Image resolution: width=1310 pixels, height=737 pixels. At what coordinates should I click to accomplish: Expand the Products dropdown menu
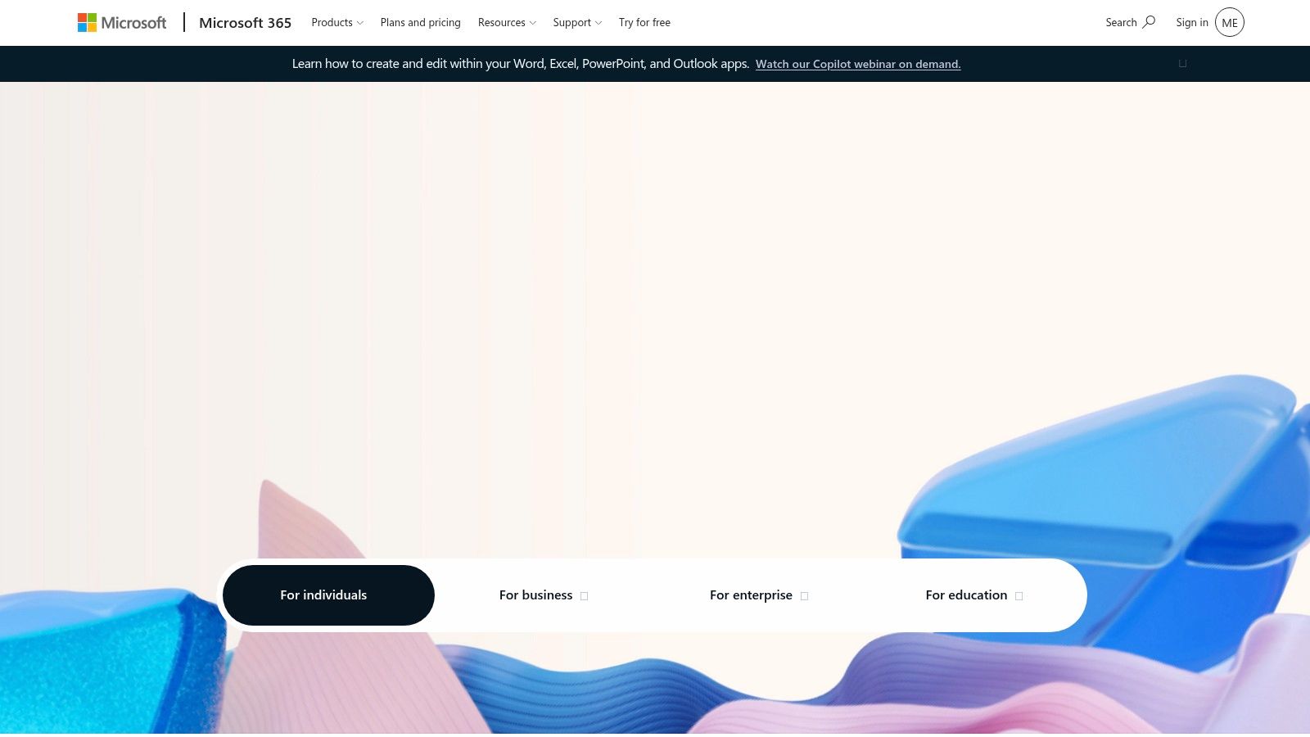(337, 23)
